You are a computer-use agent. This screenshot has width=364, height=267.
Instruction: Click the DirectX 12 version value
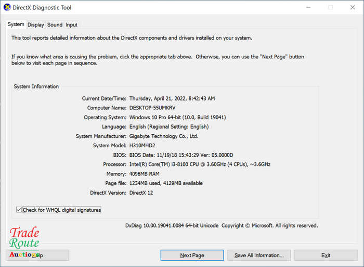(x=141, y=193)
